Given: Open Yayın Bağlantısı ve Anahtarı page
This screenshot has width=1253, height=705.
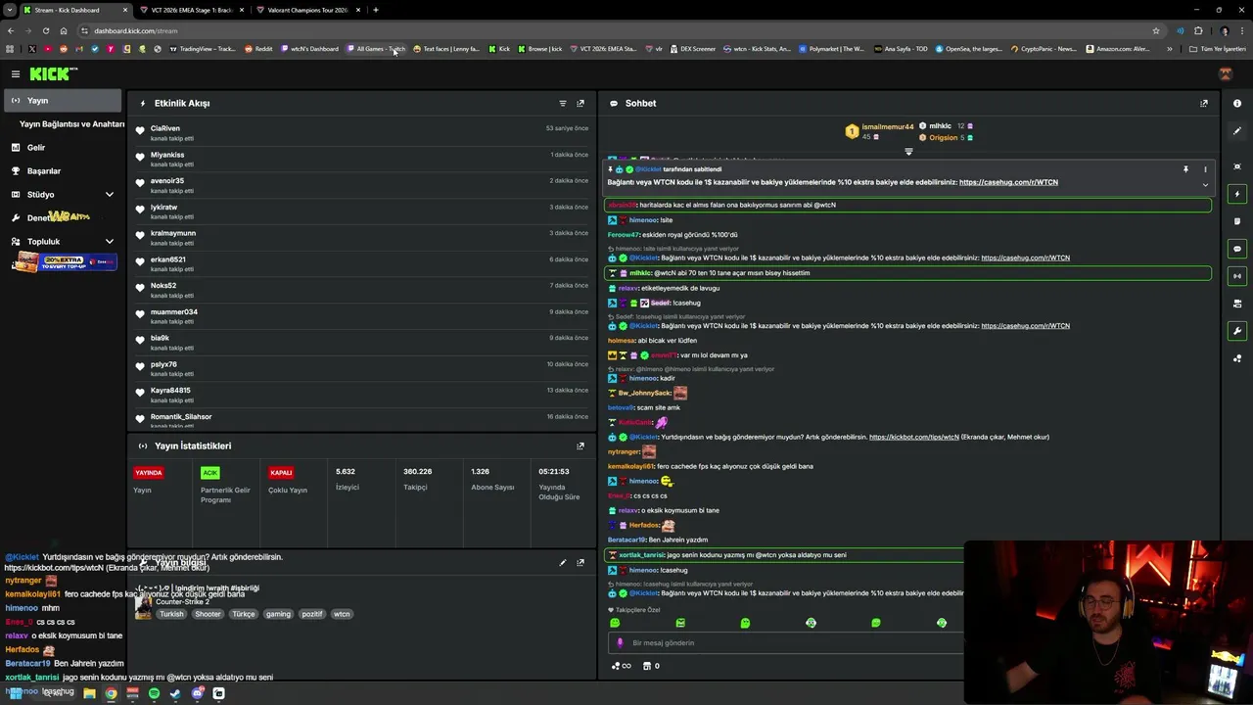Looking at the screenshot, I should point(71,124).
